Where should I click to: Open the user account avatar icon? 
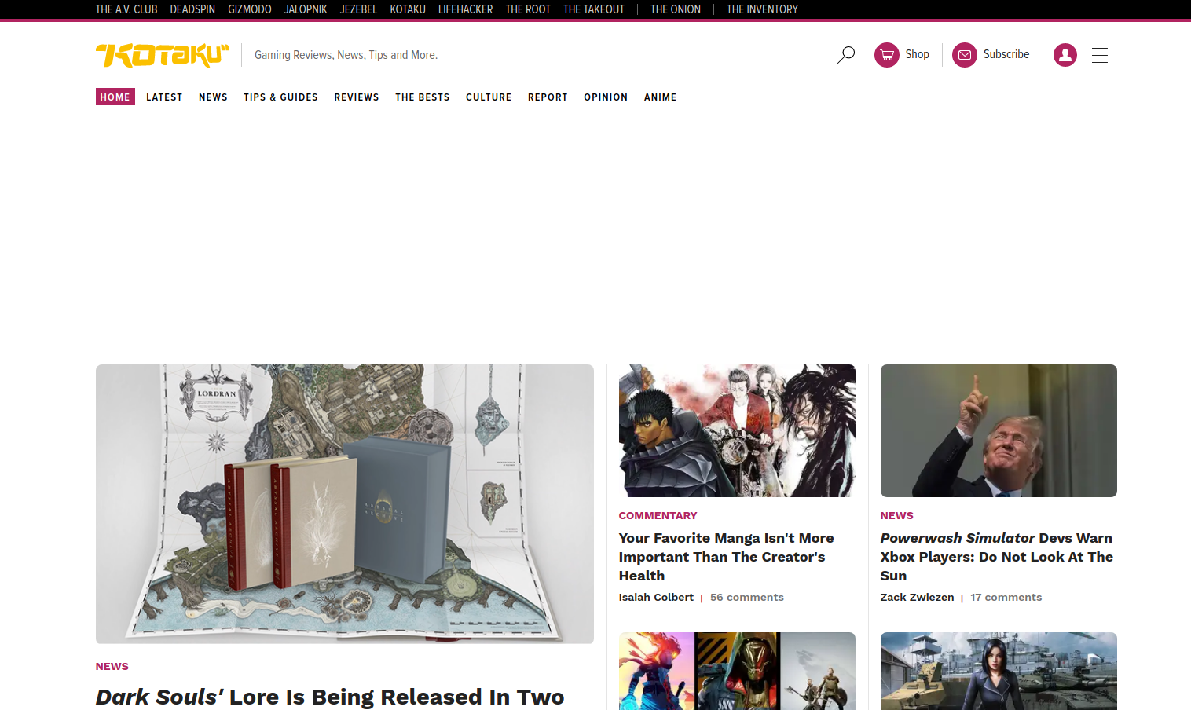[x=1065, y=55]
